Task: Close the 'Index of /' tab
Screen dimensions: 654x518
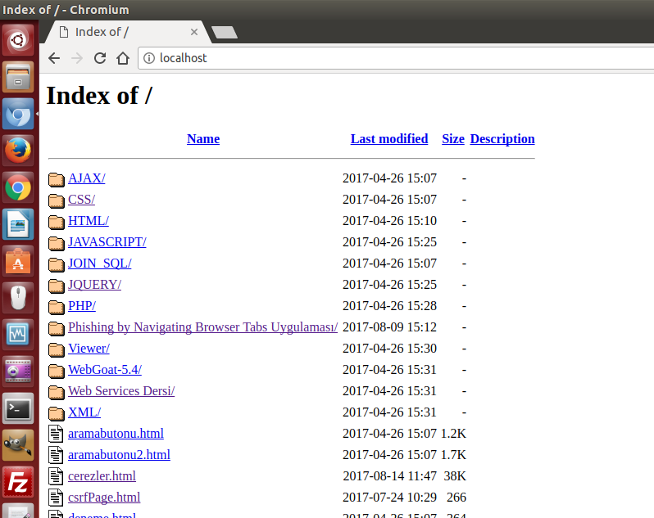Action: pyautogui.click(x=194, y=32)
